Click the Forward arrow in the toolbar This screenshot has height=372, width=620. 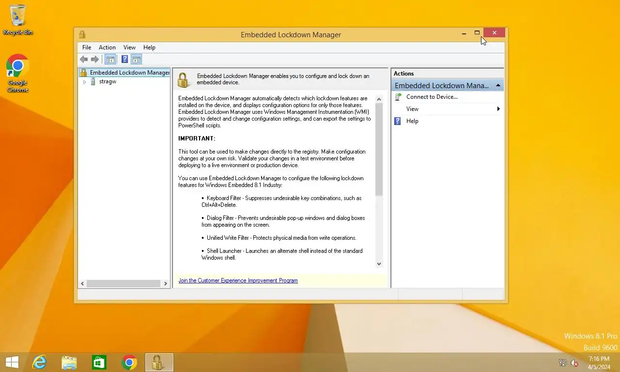[x=95, y=60]
